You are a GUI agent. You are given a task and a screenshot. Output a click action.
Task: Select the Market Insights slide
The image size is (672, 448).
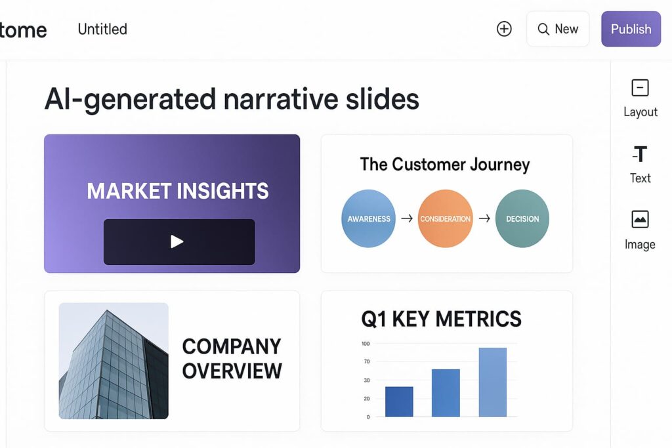click(172, 164)
